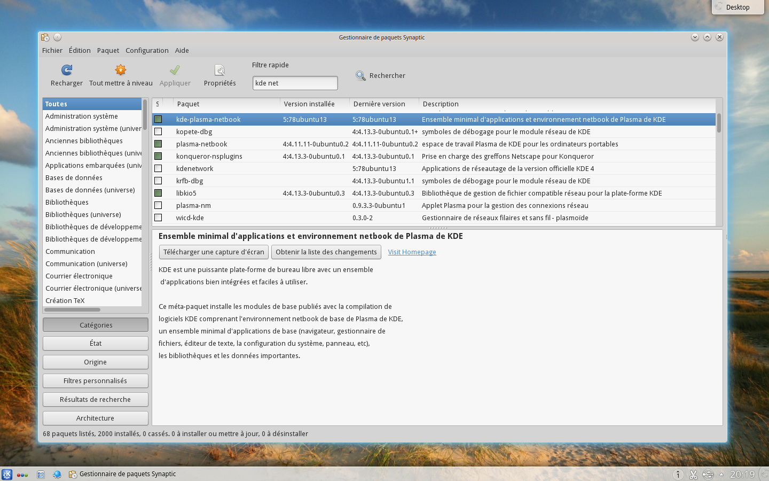
Task: Click the info notification tray icon
Action: coord(678,474)
